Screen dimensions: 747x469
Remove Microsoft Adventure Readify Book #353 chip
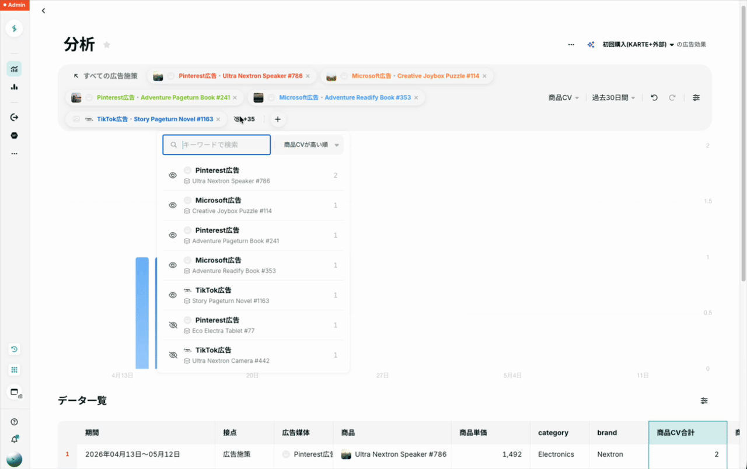(x=416, y=97)
